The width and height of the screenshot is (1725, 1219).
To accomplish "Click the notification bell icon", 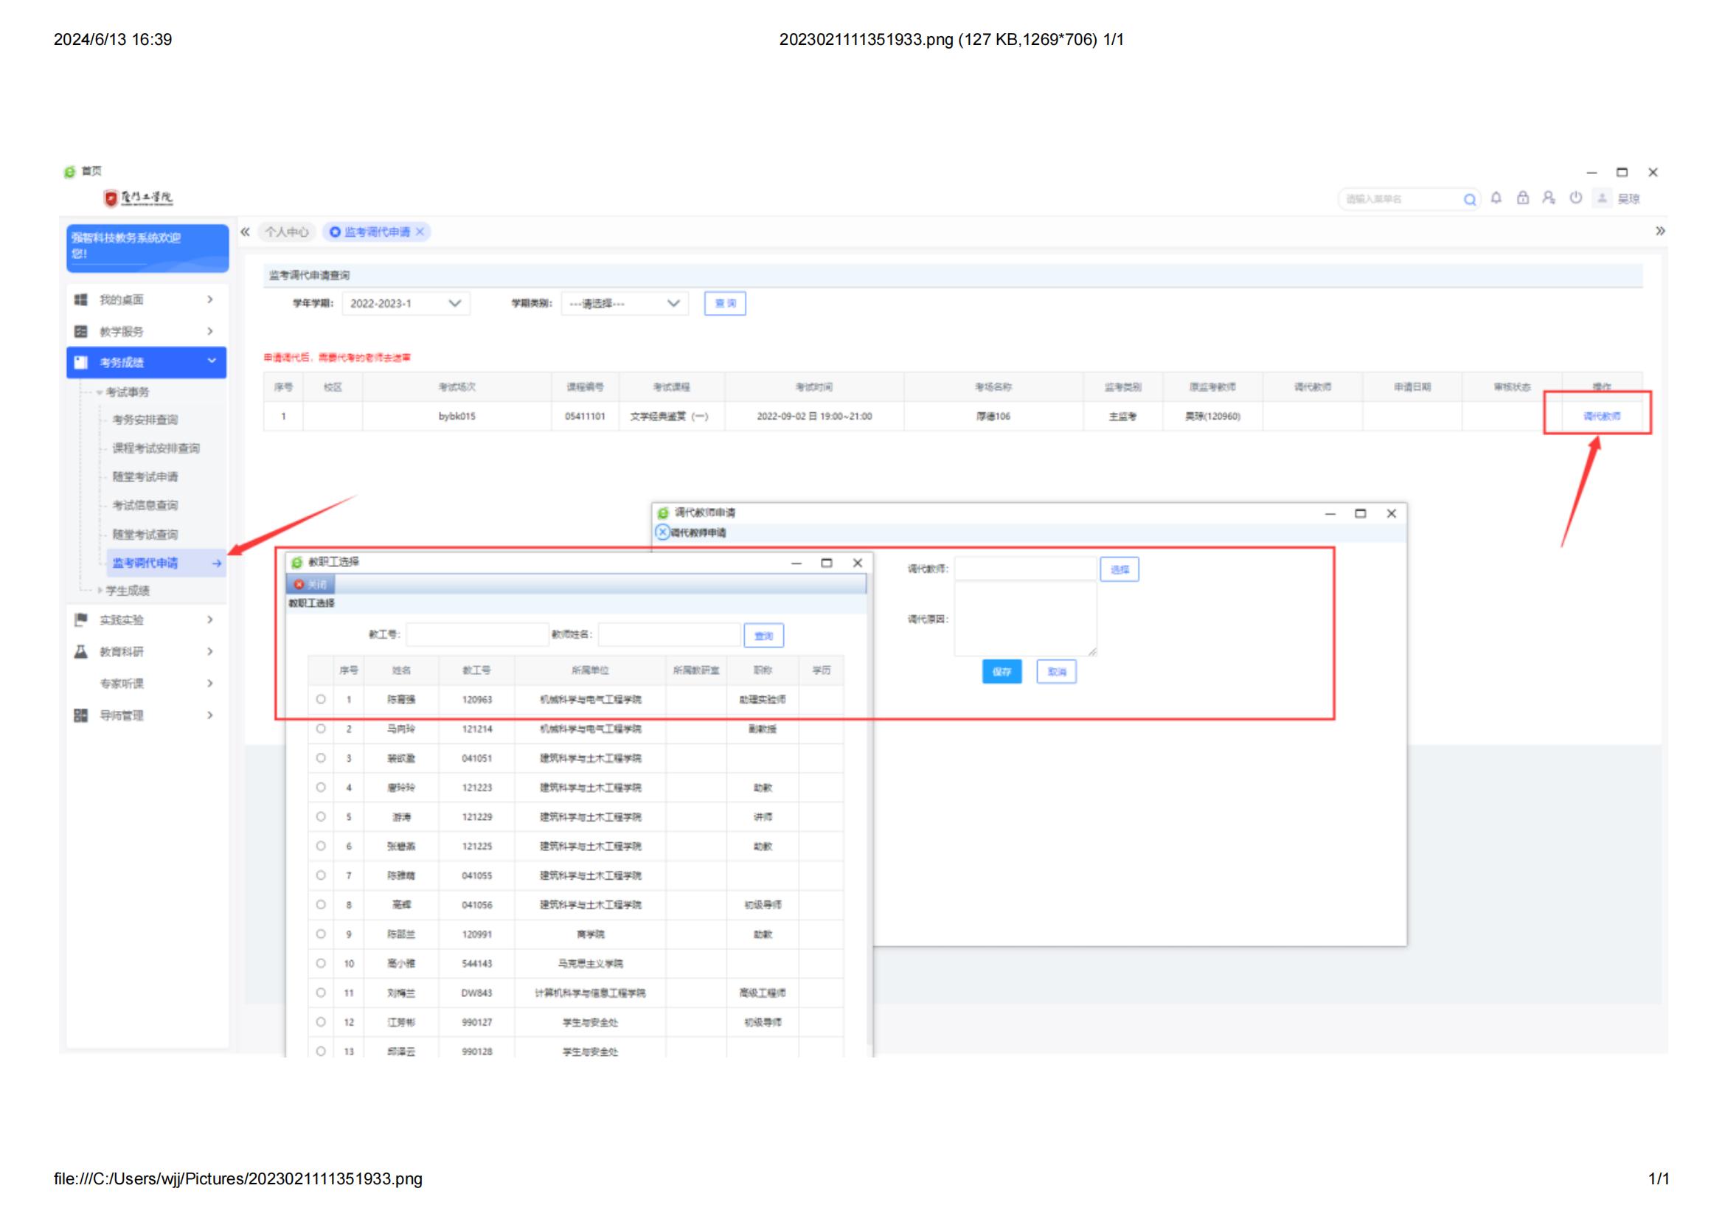I will coord(1496,198).
